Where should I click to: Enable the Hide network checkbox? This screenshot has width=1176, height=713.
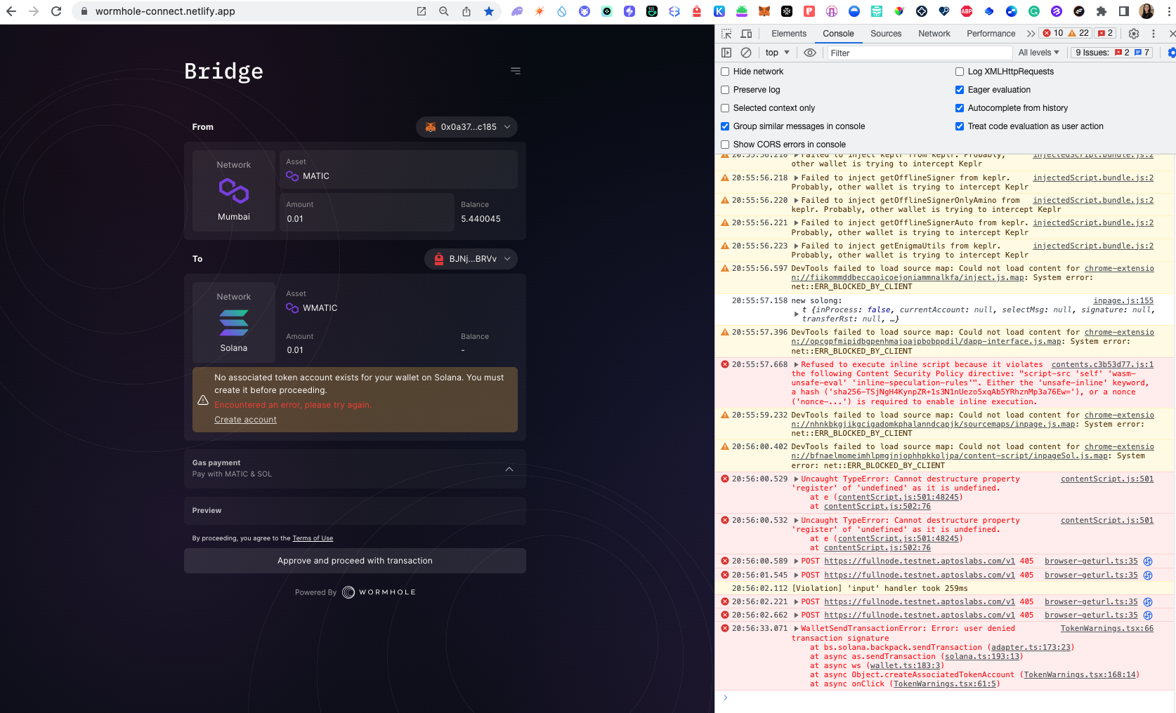tap(725, 72)
